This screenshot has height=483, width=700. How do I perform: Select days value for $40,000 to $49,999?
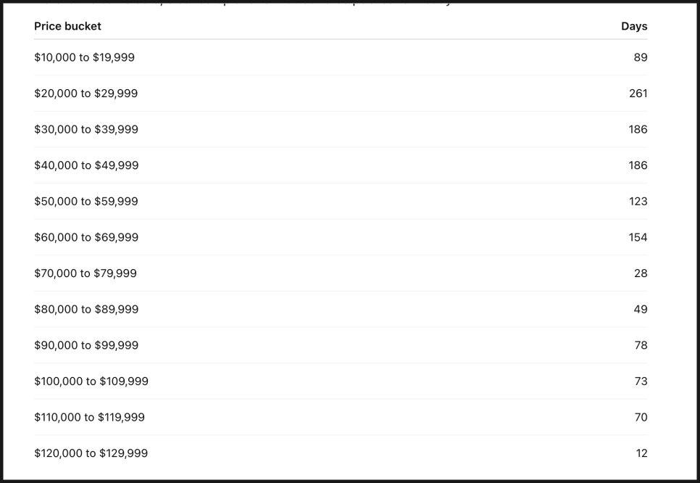pos(638,165)
